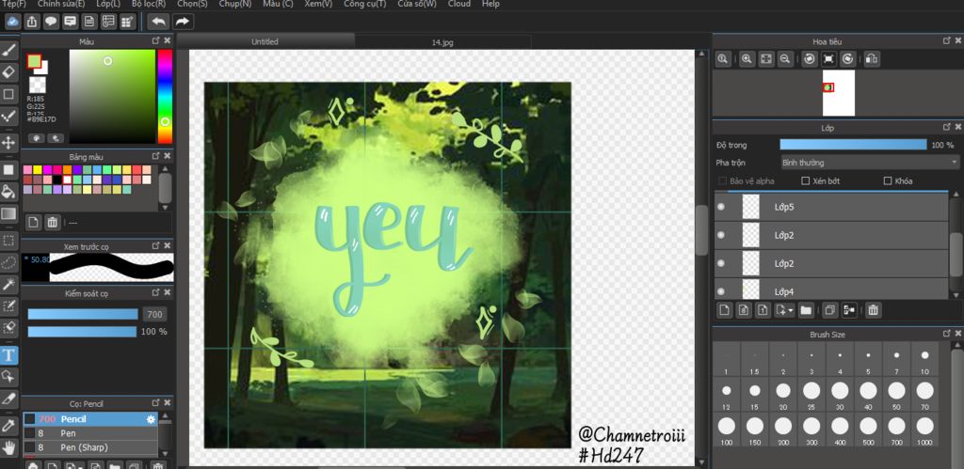
Task: Select the Lớp5 layer row
Action: point(832,207)
